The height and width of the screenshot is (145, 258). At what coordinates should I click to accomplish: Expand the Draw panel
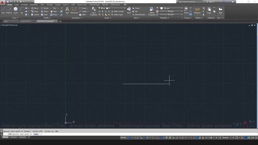[x=15, y=18]
